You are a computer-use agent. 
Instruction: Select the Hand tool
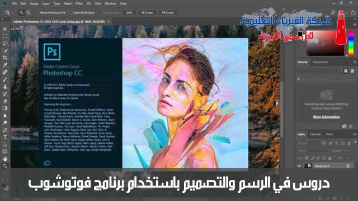tap(5, 159)
